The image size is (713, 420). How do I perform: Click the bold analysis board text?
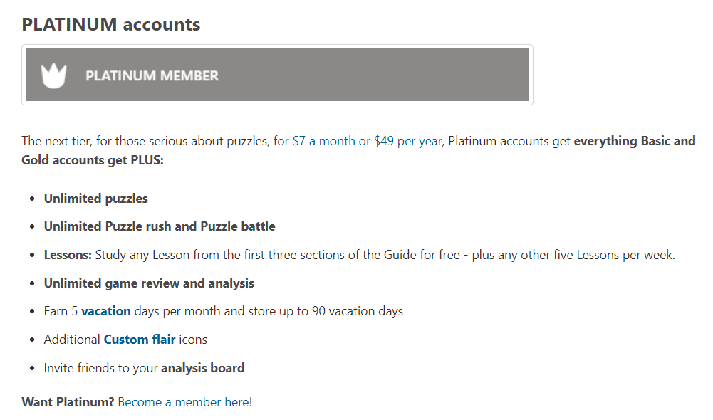point(203,368)
